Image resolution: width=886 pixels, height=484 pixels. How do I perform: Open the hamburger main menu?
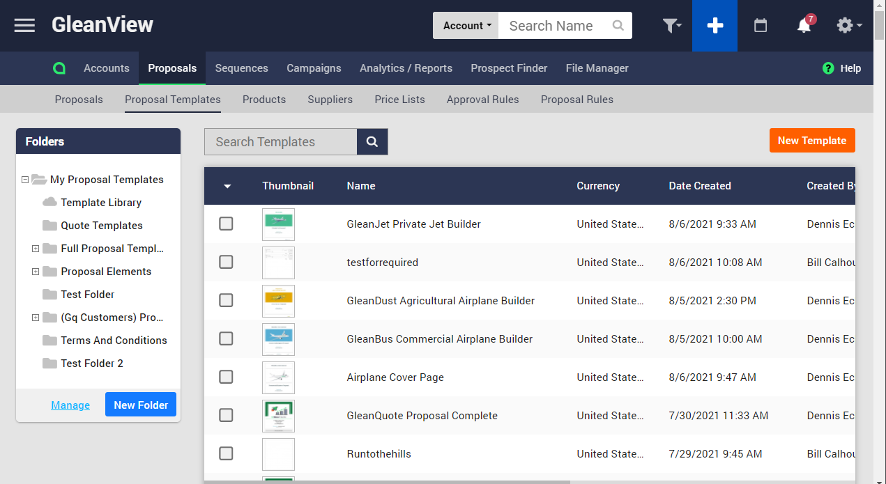tap(24, 26)
